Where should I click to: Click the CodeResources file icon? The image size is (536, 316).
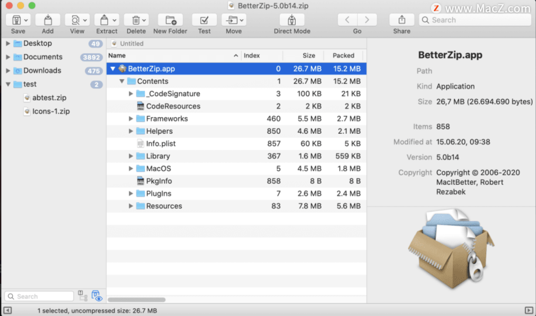[x=141, y=106]
